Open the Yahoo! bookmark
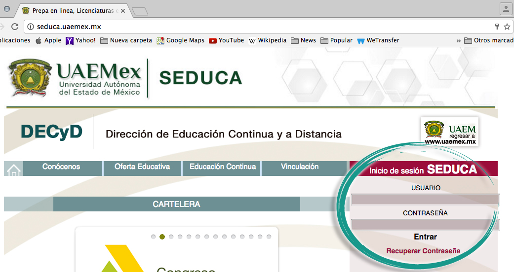This screenshot has height=272, width=514. 80,40
